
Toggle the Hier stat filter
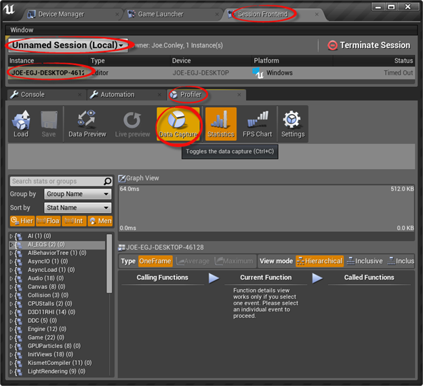[22, 220]
